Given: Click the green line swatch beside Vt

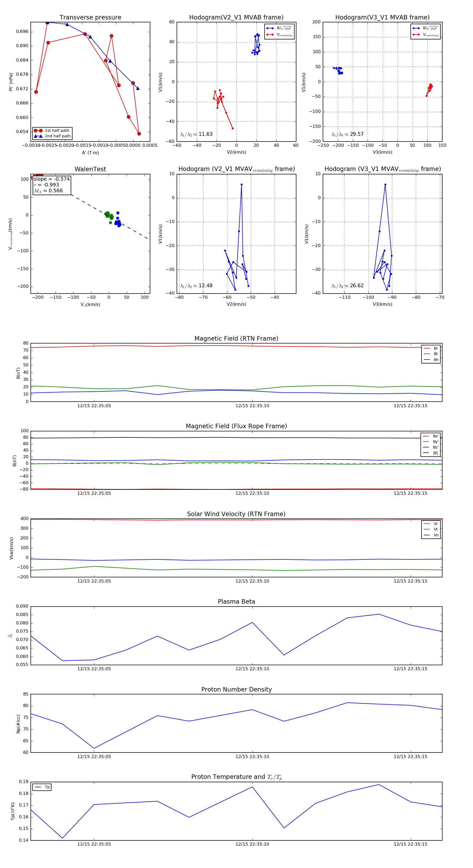Looking at the screenshot, I should click(426, 529).
